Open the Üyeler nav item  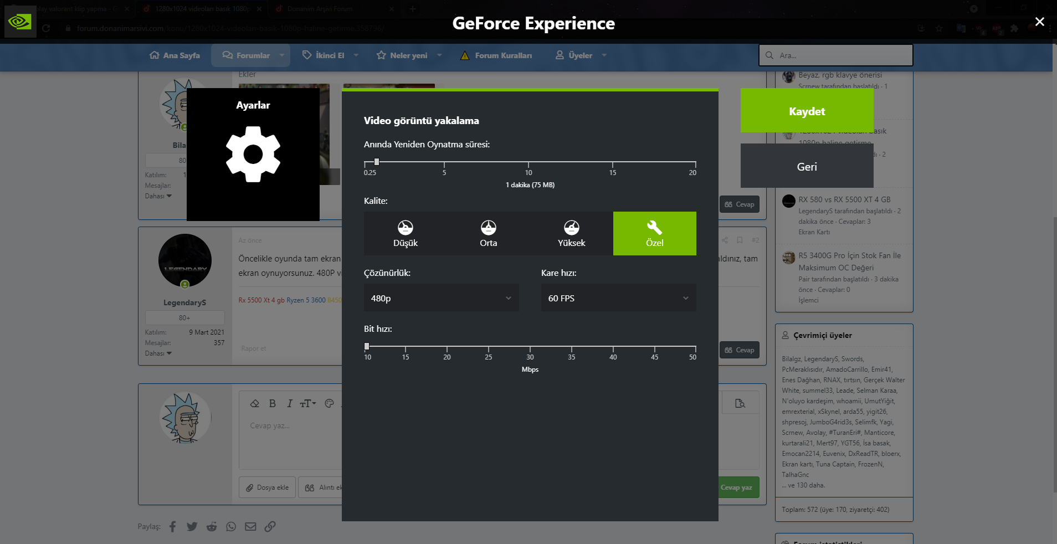[x=574, y=55]
